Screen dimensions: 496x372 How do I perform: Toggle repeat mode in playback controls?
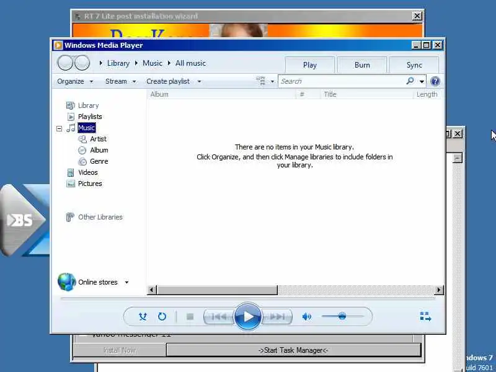coord(162,316)
